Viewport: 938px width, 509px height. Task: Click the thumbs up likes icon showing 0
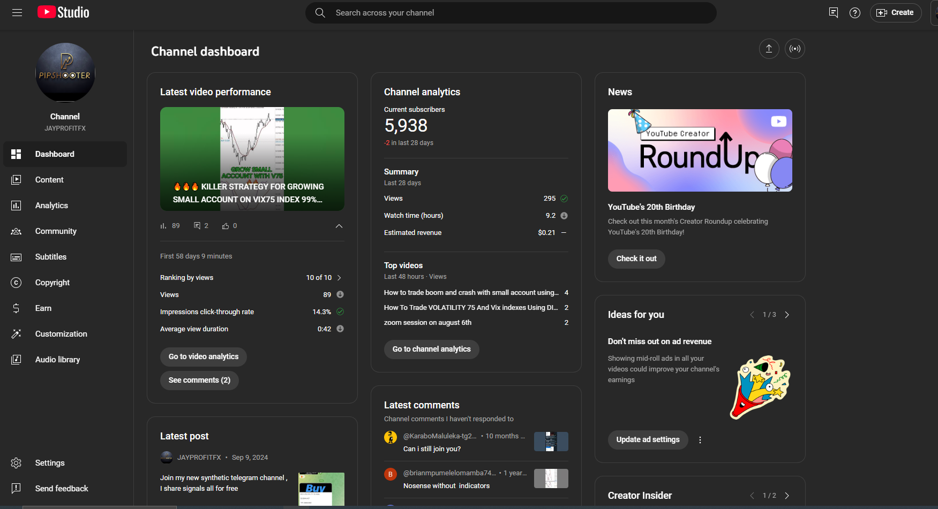(x=226, y=226)
